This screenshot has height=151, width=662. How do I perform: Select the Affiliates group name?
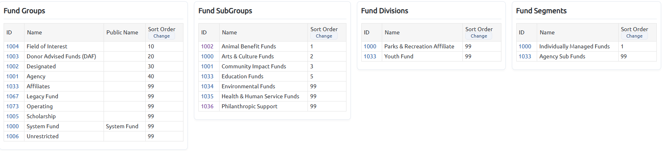(38, 86)
